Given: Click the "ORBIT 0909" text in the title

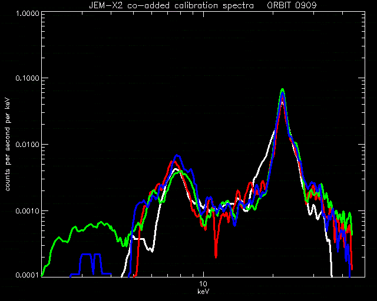Looking at the screenshot, I should [x=292, y=5].
